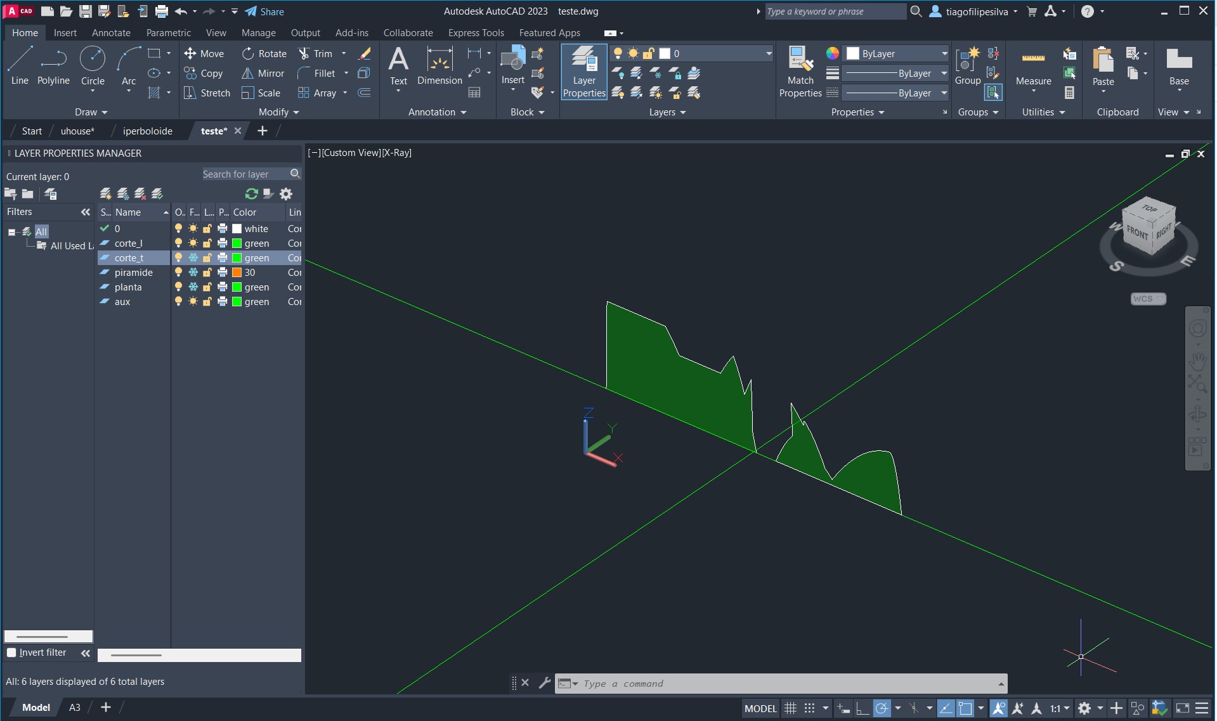Switch to the uhouse* drawing tab

(x=77, y=131)
